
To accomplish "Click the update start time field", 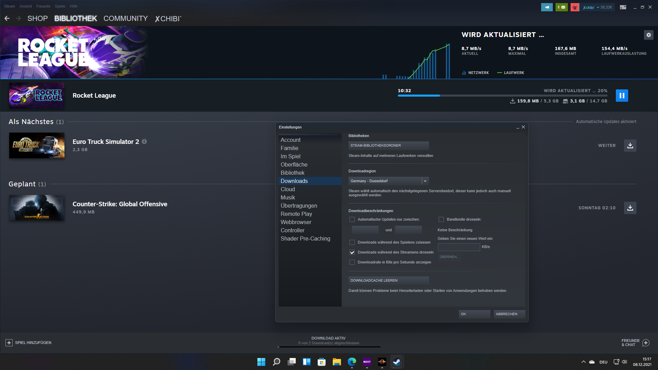I will (365, 230).
